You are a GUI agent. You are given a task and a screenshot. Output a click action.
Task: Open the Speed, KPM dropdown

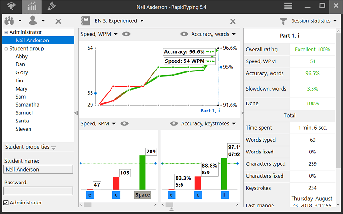coord(98,123)
